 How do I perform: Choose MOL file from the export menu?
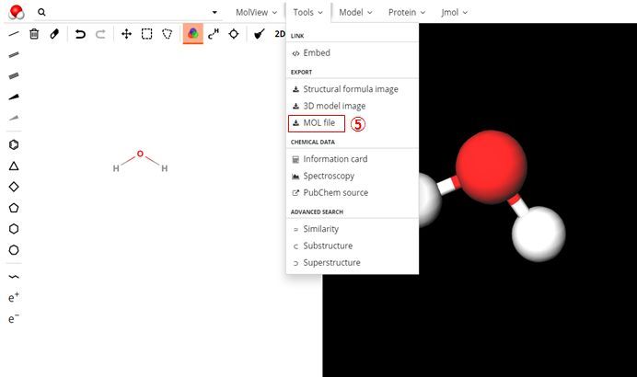coord(318,122)
